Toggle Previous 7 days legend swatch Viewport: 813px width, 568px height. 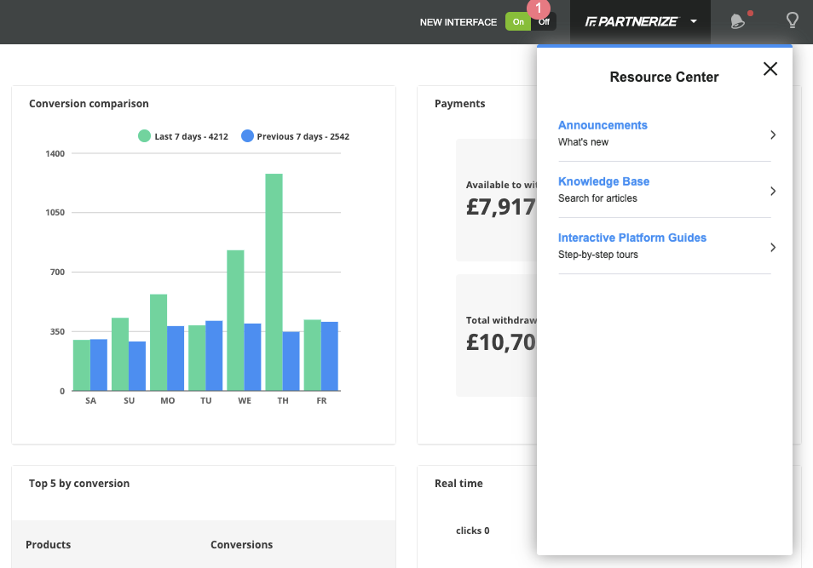click(247, 135)
